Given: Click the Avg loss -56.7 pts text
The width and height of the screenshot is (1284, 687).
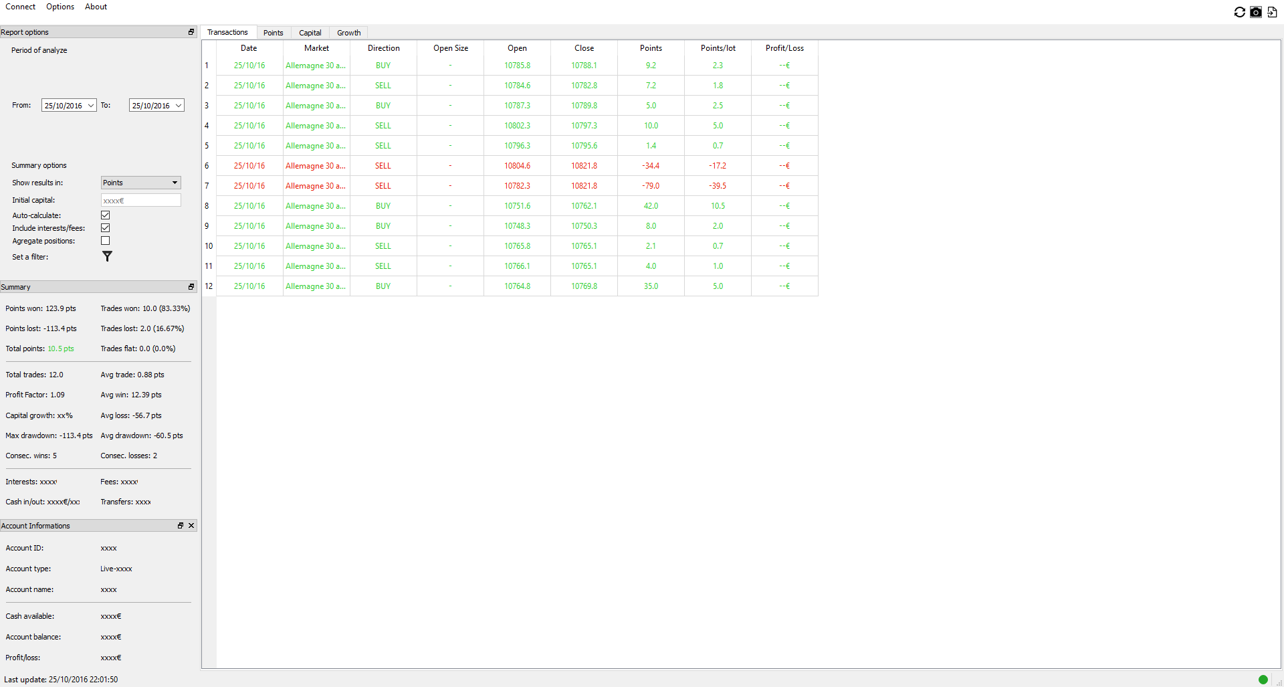Looking at the screenshot, I should 131,415.
